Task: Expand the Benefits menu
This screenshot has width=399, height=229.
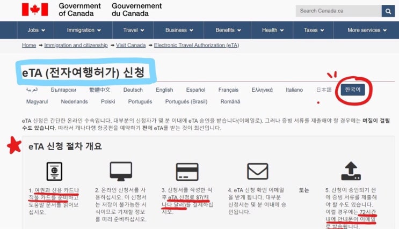Action: pyautogui.click(x=228, y=30)
